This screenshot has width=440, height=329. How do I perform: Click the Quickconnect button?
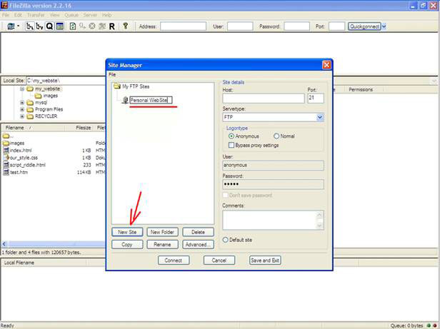[x=364, y=26]
